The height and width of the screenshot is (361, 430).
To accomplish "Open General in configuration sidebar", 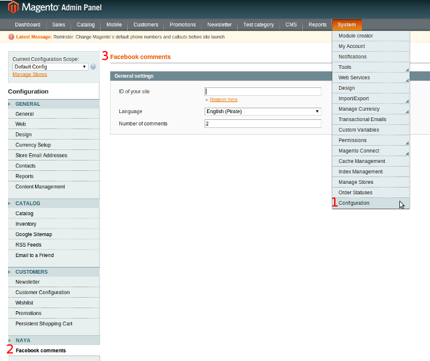I will [x=54, y=114].
